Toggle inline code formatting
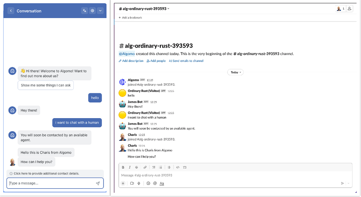This screenshot has height=197, width=361. coord(178,167)
